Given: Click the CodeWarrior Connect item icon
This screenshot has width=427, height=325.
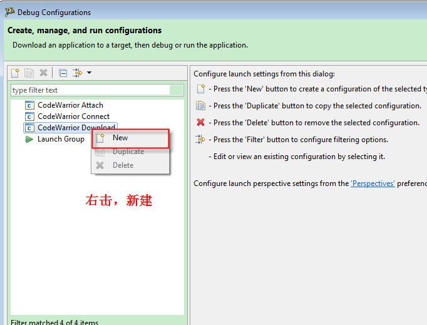Looking at the screenshot, I should tap(29, 116).
